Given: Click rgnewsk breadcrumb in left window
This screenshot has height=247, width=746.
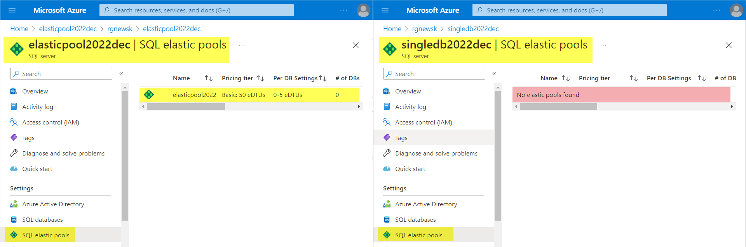Looking at the screenshot, I should pos(120,29).
